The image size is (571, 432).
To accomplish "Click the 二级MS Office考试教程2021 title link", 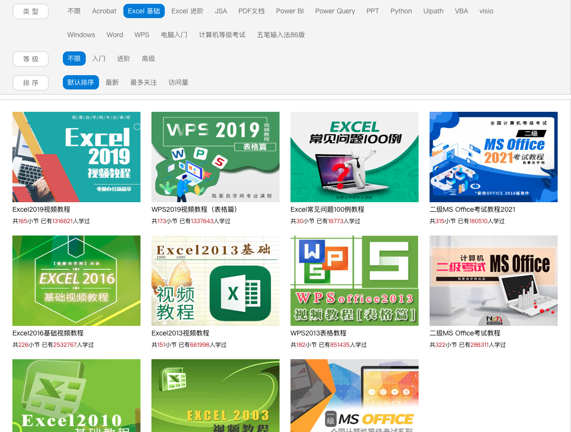I will pyautogui.click(x=472, y=209).
